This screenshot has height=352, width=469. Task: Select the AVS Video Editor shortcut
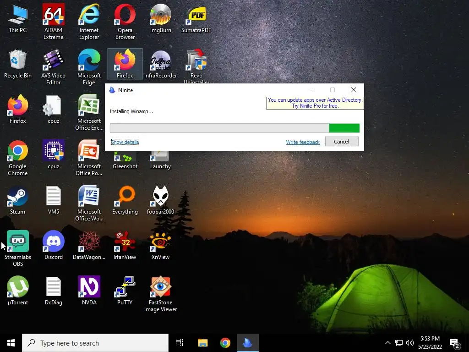53,67
